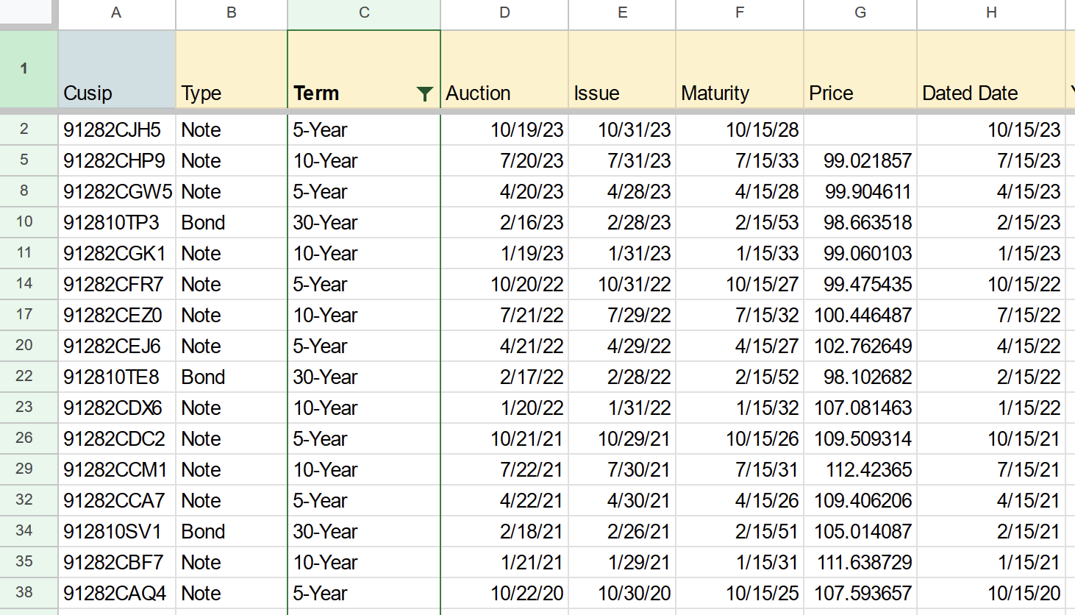Select maturity date 2/15/52
The image size is (1075, 615).
pos(740,377)
